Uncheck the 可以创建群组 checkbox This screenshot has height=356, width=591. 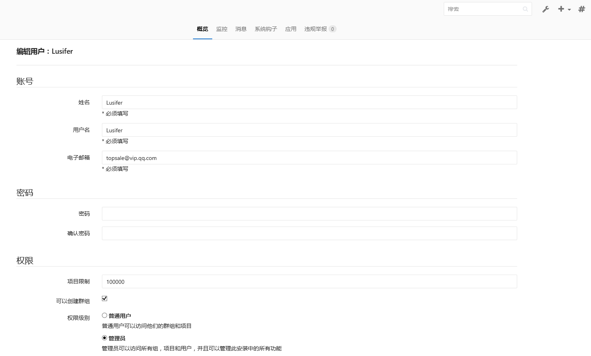point(105,298)
